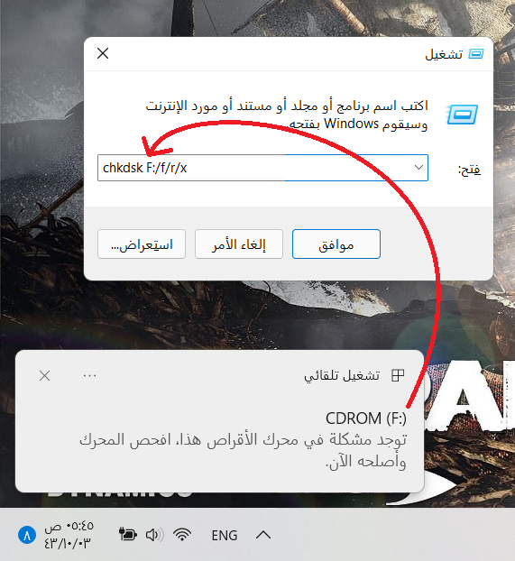The image size is (515, 561).
Task: Confirm with the موافق button
Action: tap(336, 244)
